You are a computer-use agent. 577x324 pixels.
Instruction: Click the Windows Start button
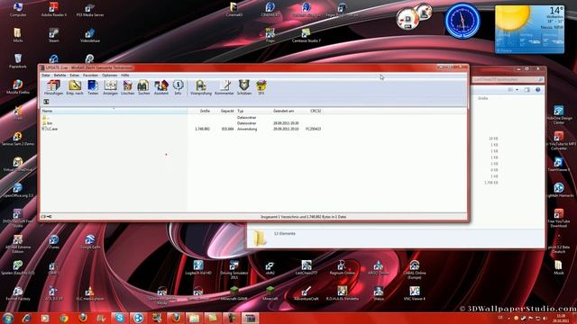pos(8,318)
